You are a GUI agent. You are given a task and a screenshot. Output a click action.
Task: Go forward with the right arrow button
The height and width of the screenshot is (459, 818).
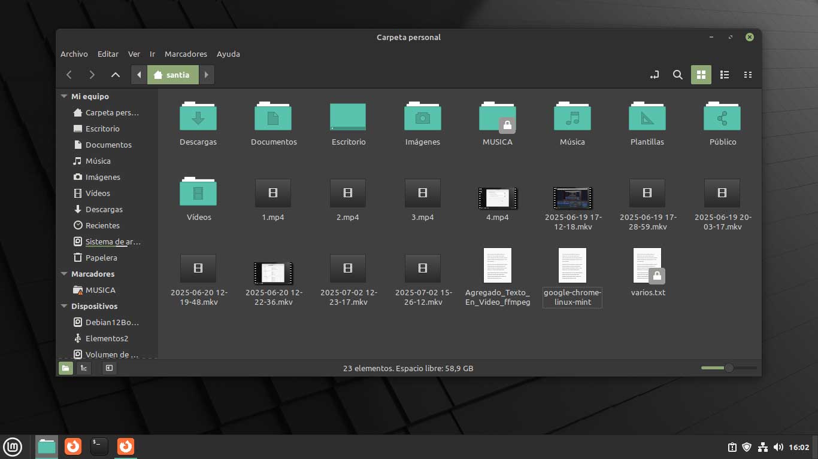point(92,75)
